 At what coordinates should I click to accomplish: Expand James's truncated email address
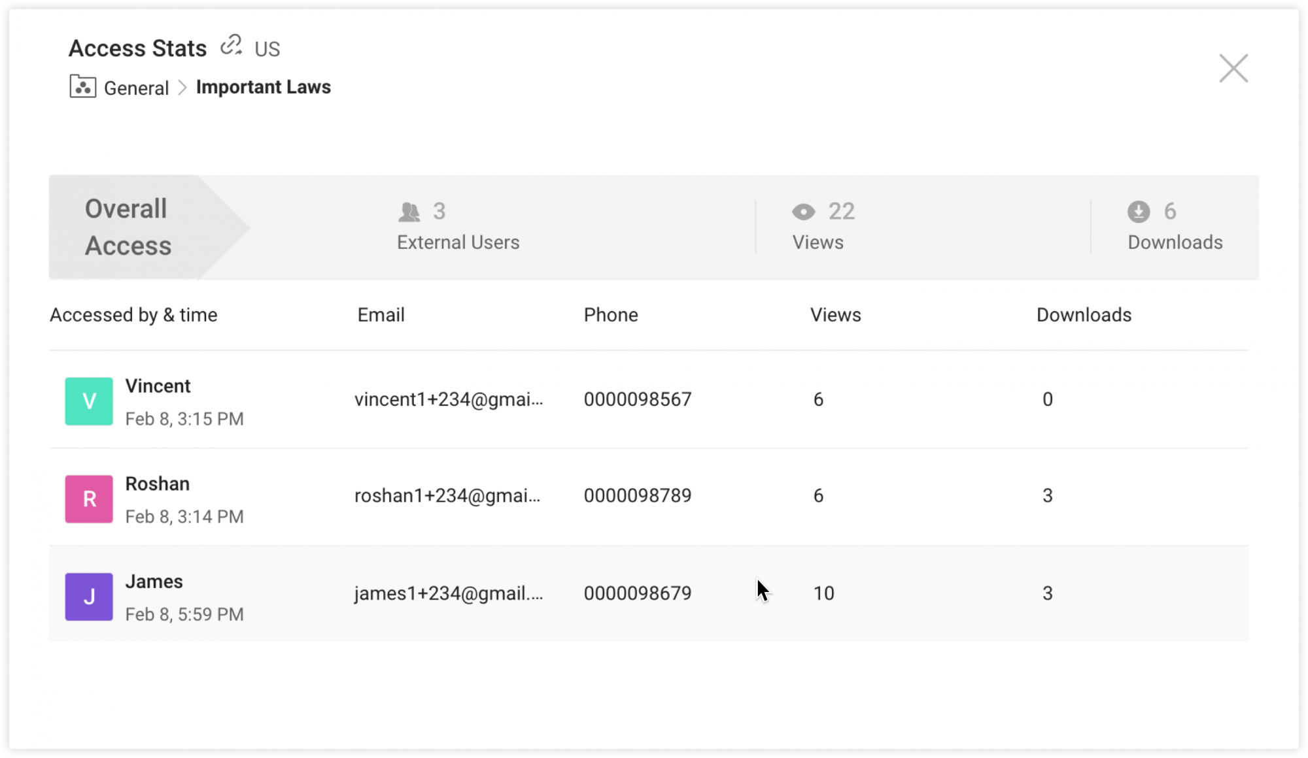pyautogui.click(x=449, y=593)
